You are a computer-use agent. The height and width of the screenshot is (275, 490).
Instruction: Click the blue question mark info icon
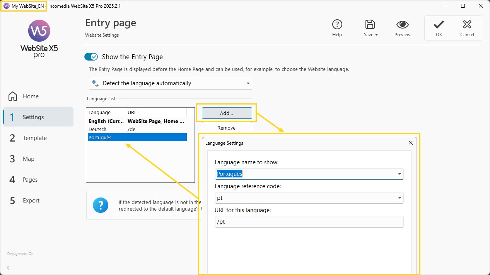point(101,205)
